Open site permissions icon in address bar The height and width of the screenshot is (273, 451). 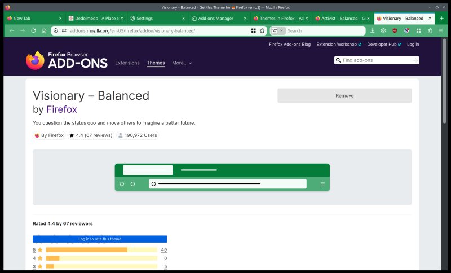(64, 31)
